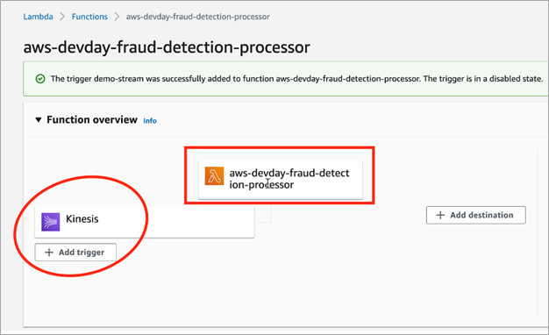Click the green success checkmark icon
Image resolution: width=549 pixels, height=335 pixels.
[x=40, y=79]
